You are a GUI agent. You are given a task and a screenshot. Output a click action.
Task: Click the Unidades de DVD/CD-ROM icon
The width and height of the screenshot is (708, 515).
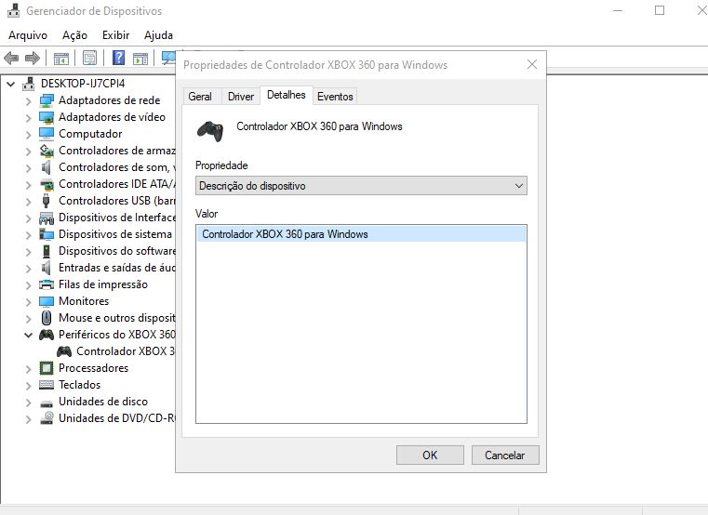click(x=47, y=418)
